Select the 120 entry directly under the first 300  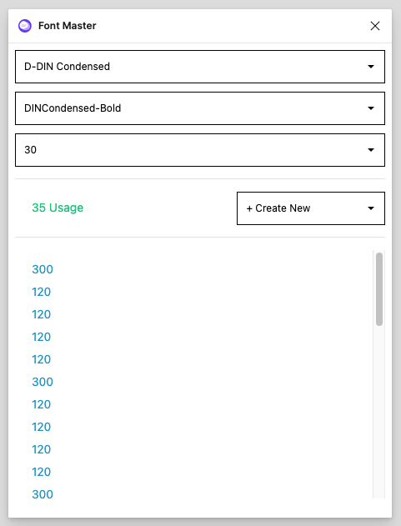[42, 292]
